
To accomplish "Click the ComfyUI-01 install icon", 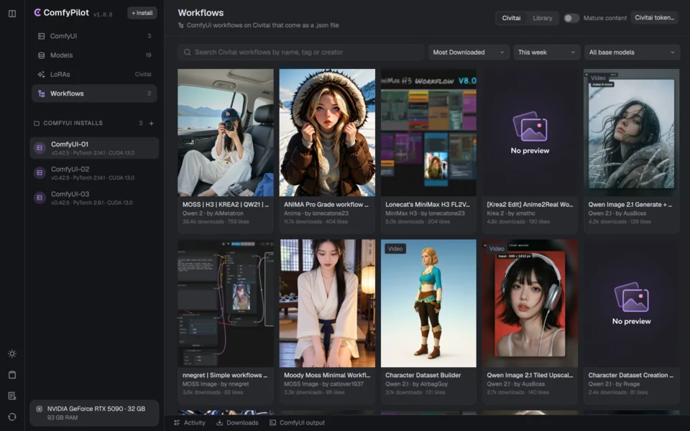I will [40, 148].
